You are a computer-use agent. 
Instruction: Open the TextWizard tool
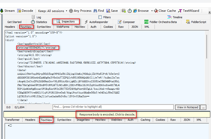click(188, 11)
